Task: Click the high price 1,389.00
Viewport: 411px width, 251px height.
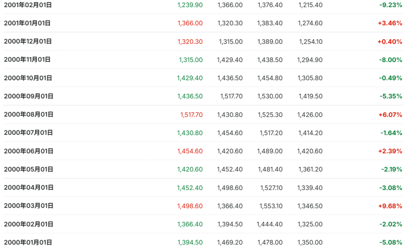Action: [270, 42]
